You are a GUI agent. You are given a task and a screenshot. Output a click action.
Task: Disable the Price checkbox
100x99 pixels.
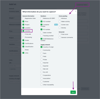(x=23, y=22)
